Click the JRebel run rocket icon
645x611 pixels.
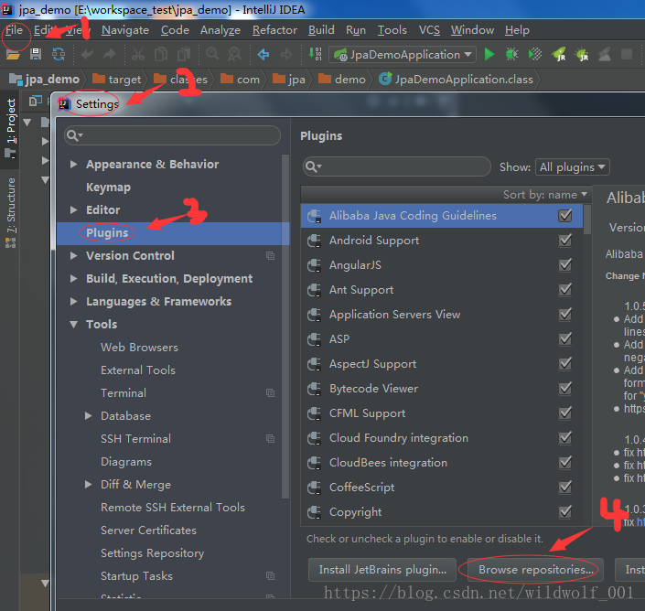pos(559,54)
